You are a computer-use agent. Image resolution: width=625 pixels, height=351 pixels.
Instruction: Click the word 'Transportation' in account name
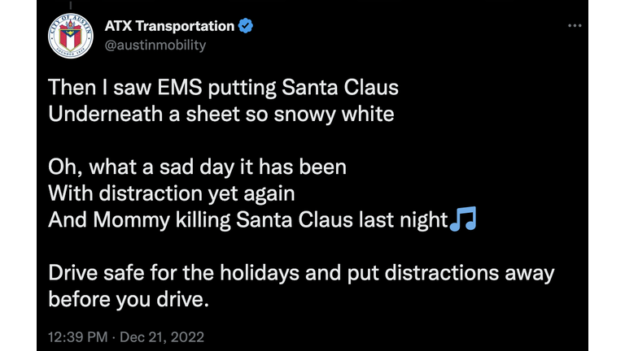pyautogui.click(x=185, y=26)
